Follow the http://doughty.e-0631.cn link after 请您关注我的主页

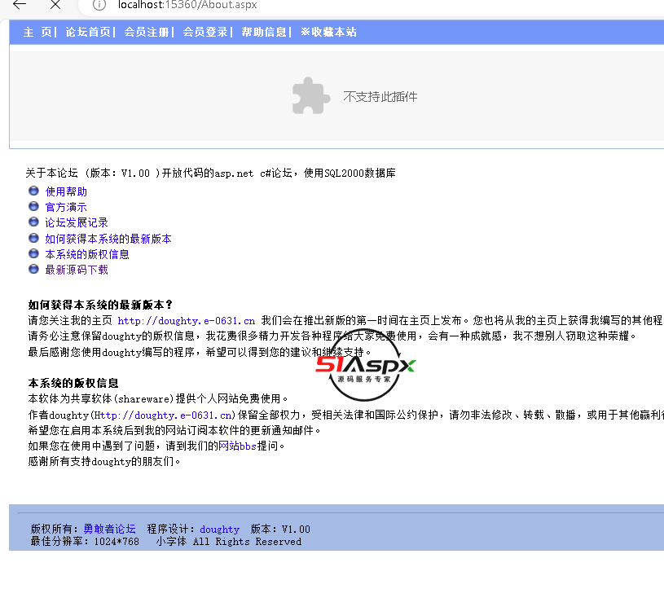point(187,321)
